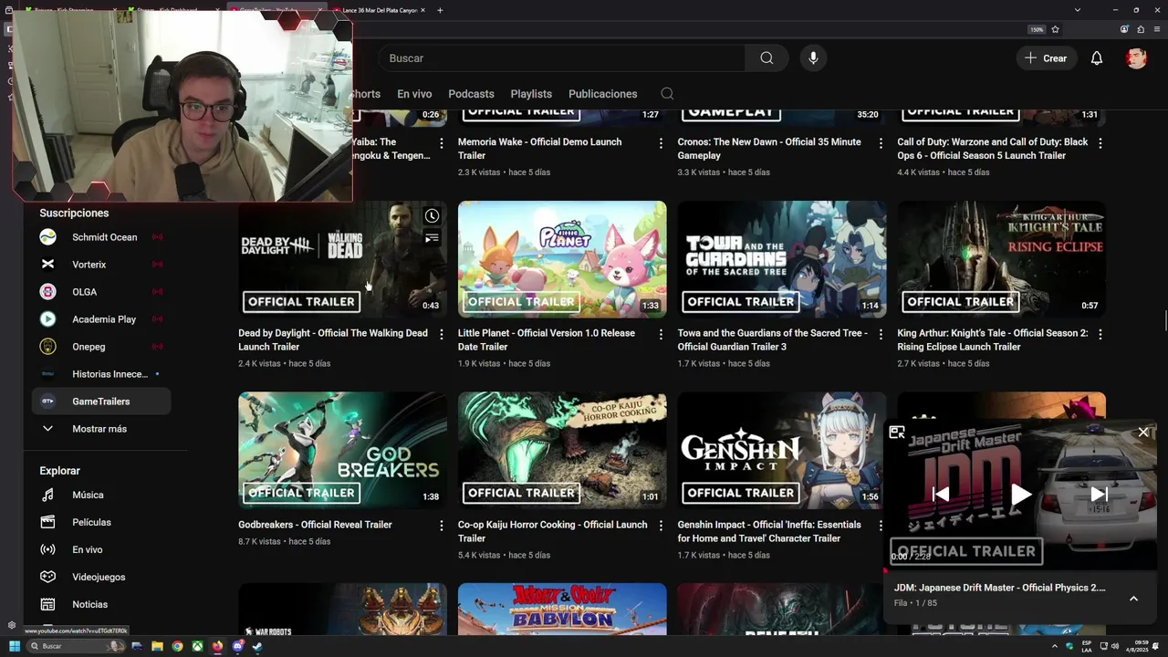
Task: Open Firefox application menu
Action: pos(1158,29)
